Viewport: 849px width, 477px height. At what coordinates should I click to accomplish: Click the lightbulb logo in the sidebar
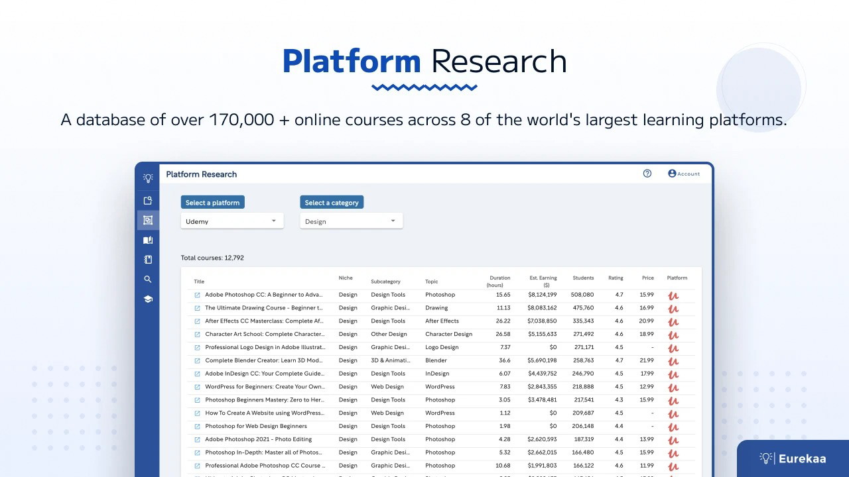(148, 178)
